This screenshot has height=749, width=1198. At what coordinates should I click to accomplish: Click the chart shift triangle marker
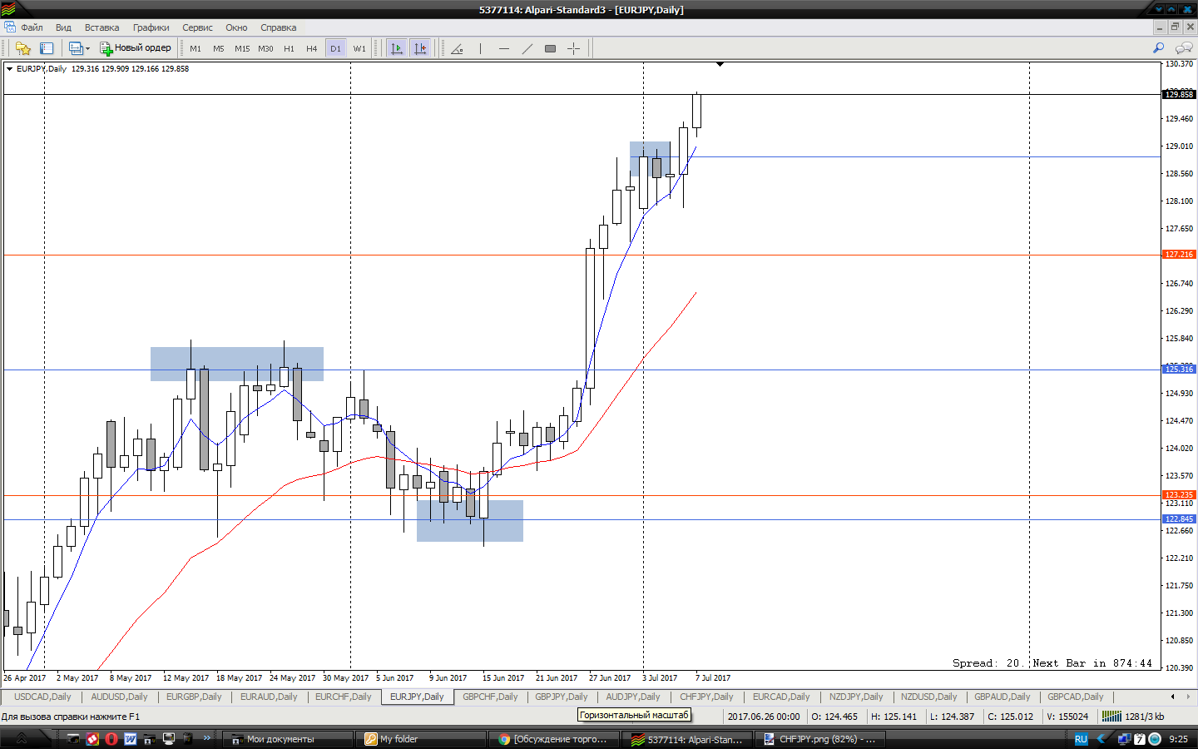720,64
